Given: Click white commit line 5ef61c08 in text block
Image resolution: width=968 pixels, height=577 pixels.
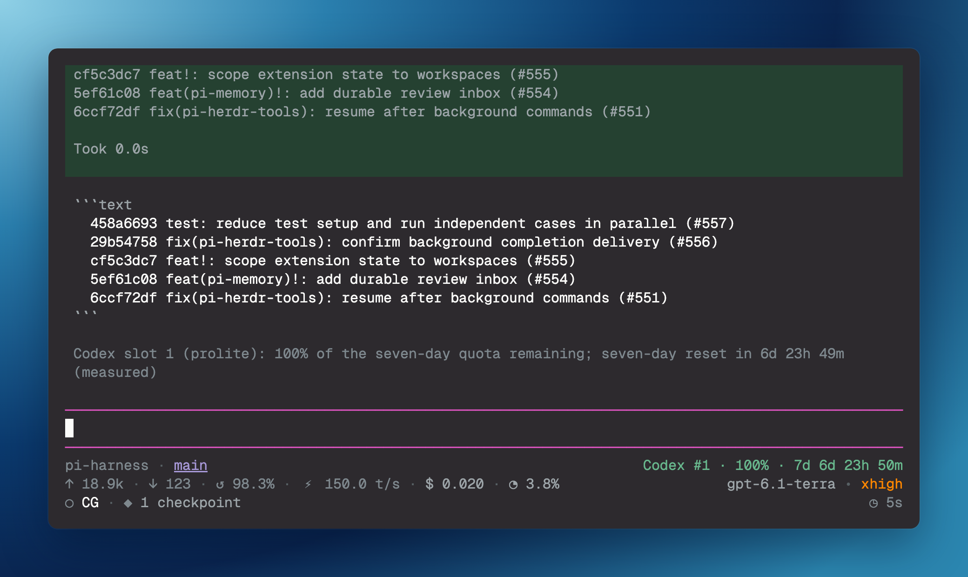Looking at the screenshot, I should pyautogui.click(x=333, y=279).
